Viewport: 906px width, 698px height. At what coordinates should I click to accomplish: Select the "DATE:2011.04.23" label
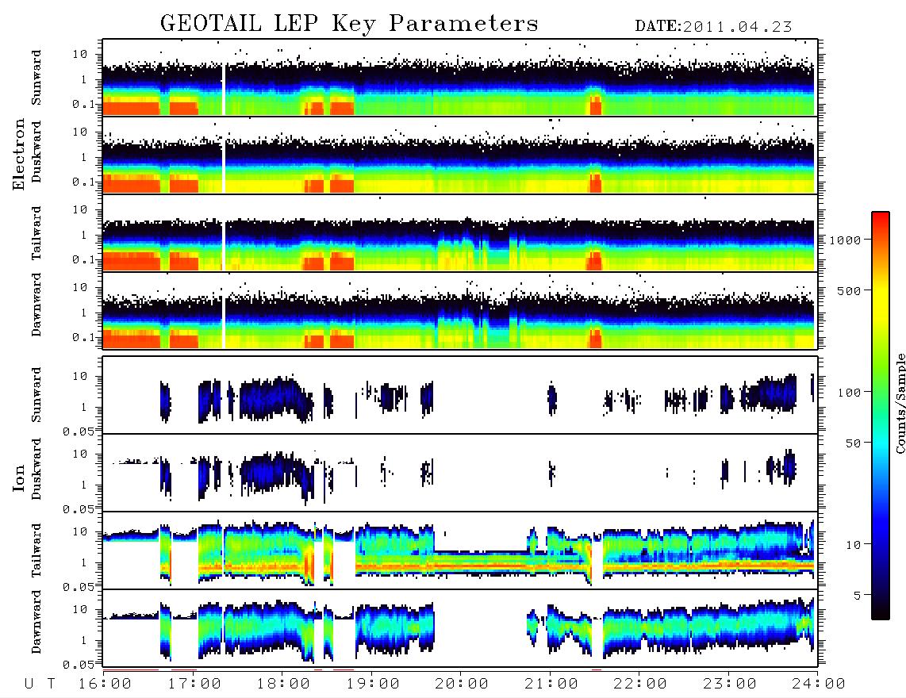pos(713,27)
